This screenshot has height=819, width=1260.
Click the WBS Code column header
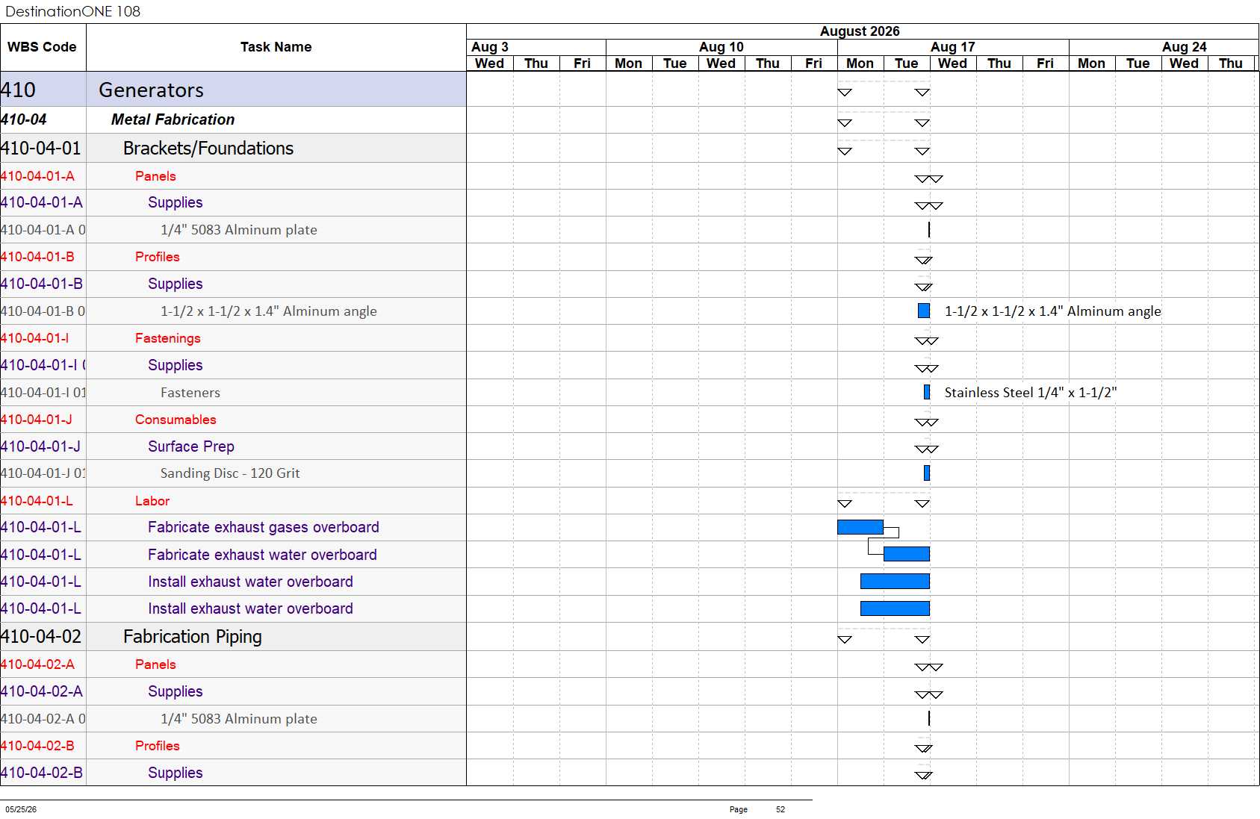coord(42,47)
